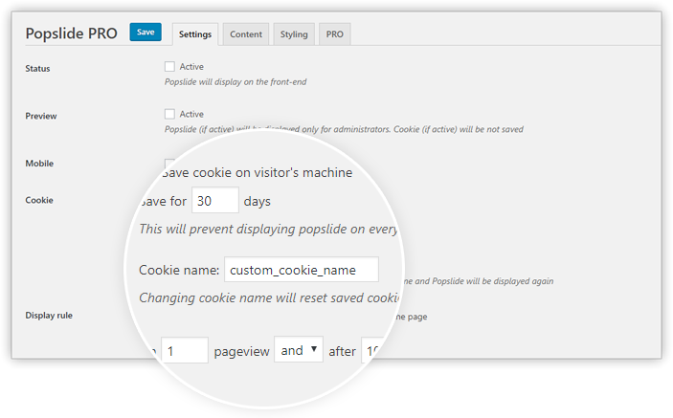Enable the Status Active checkbox
This screenshot has height=418, width=673.
(170, 66)
